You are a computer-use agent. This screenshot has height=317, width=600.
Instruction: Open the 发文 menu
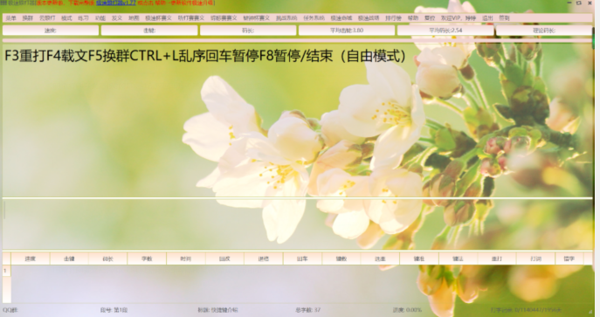coord(117,18)
